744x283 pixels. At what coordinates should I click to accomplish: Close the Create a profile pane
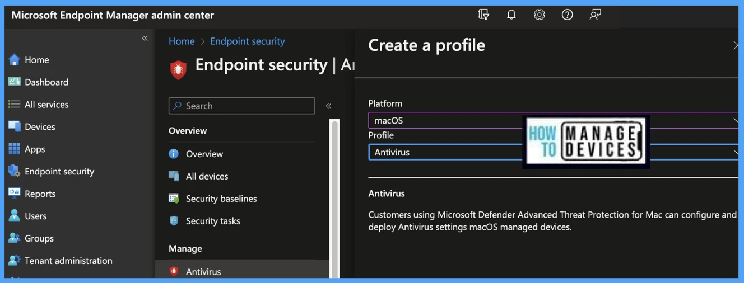736,45
